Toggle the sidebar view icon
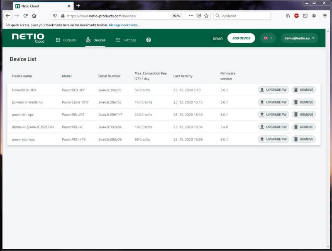 click(305, 16)
